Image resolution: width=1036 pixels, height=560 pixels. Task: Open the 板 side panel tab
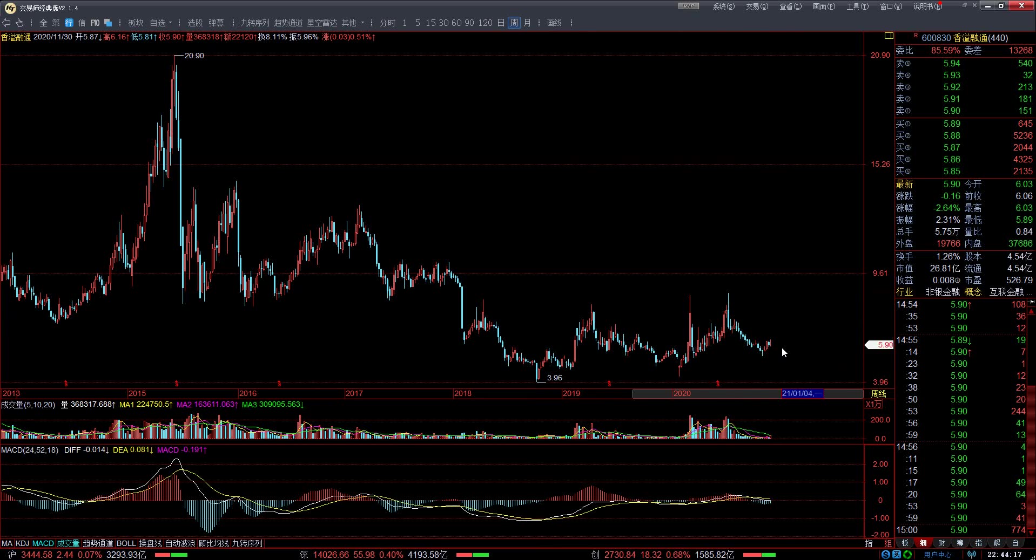tap(905, 543)
